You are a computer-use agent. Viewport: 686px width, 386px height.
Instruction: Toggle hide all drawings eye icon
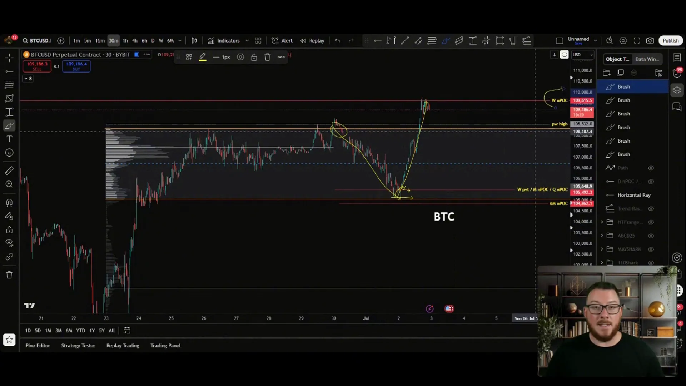point(9,243)
